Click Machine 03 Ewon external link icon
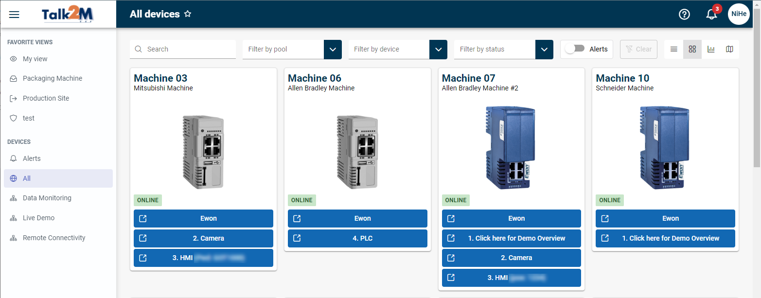Screen dimensions: 761x298 (x=143, y=219)
